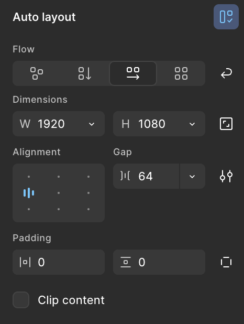244x324 pixels.
Task: Open advanced auto layout settings sliders icon
Action: click(x=226, y=176)
